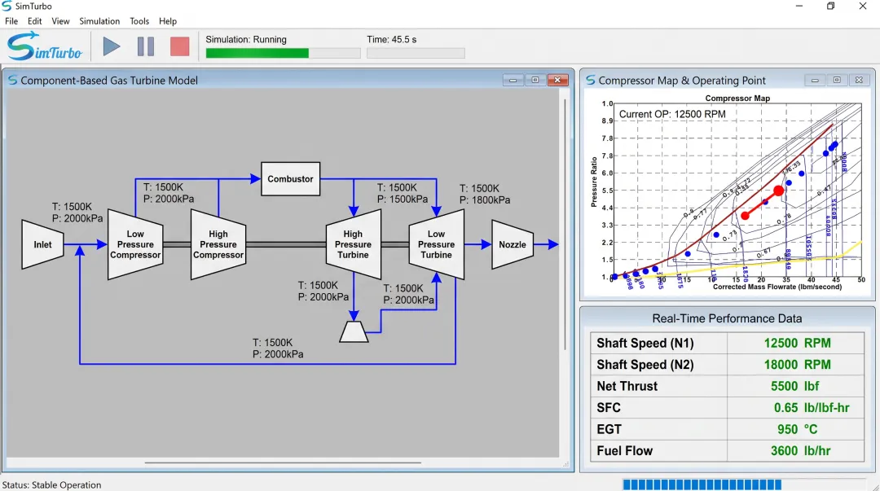Click the Gas Turbine Model window's title icon

point(12,81)
